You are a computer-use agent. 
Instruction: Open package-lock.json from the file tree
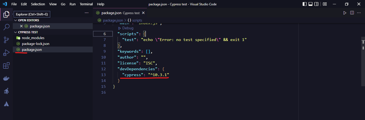(x=36, y=44)
